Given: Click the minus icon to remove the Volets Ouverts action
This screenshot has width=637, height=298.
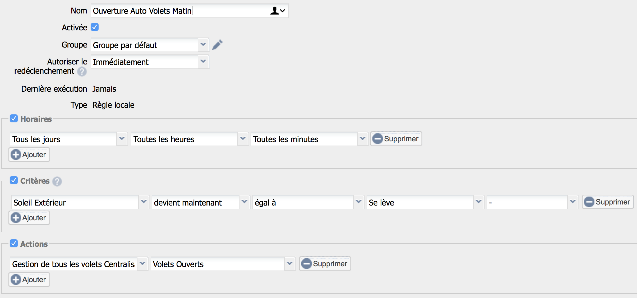Looking at the screenshot, I should [306, 264].
